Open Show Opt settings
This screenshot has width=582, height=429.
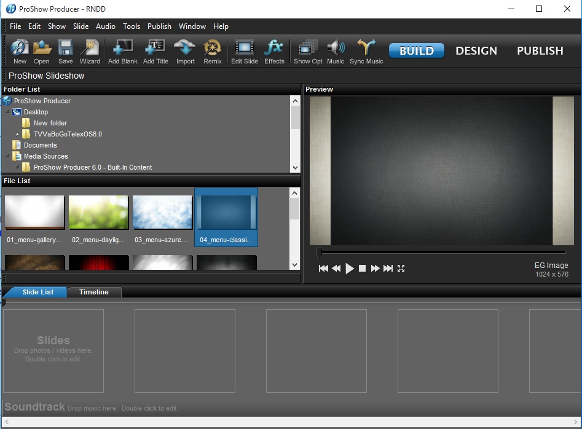tap(308, 52)
